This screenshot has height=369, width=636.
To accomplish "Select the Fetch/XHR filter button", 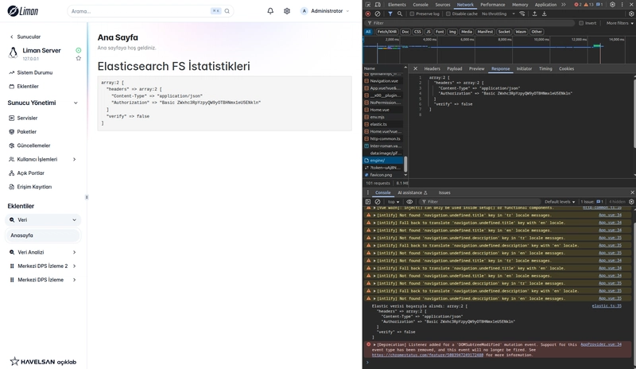I will (387, 32).
